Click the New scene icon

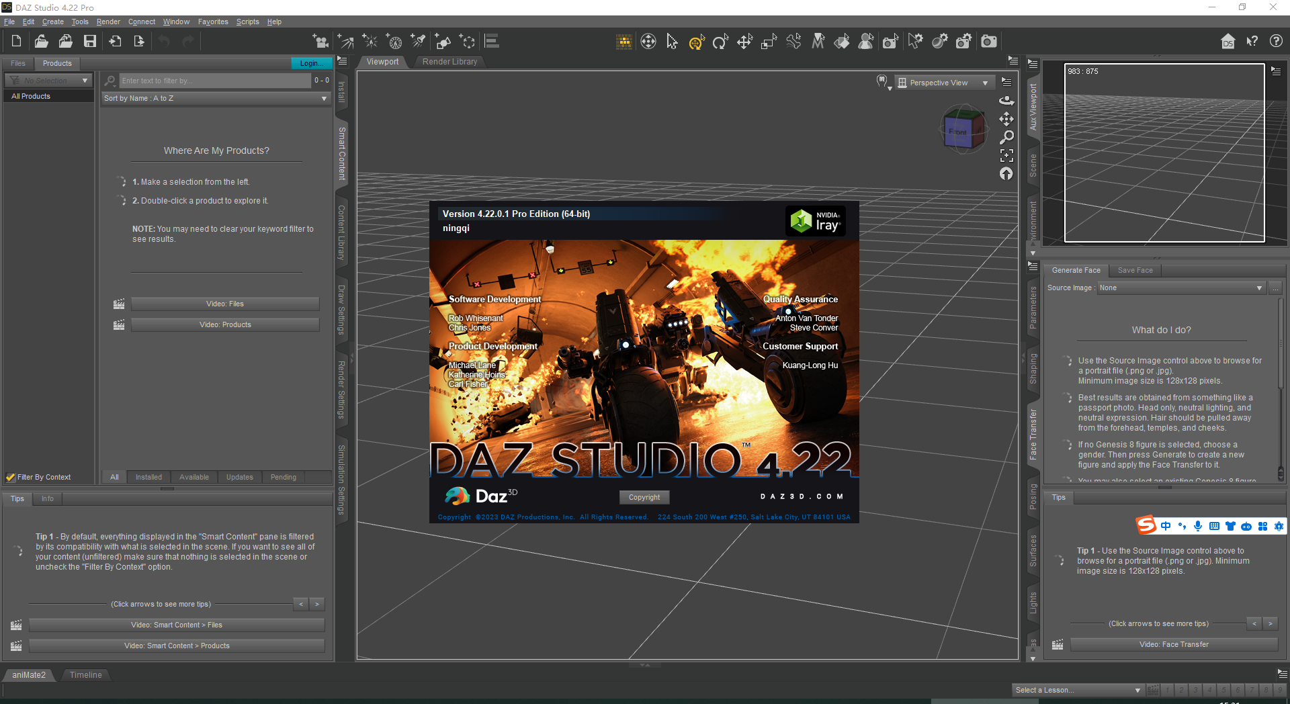[16, 41]
